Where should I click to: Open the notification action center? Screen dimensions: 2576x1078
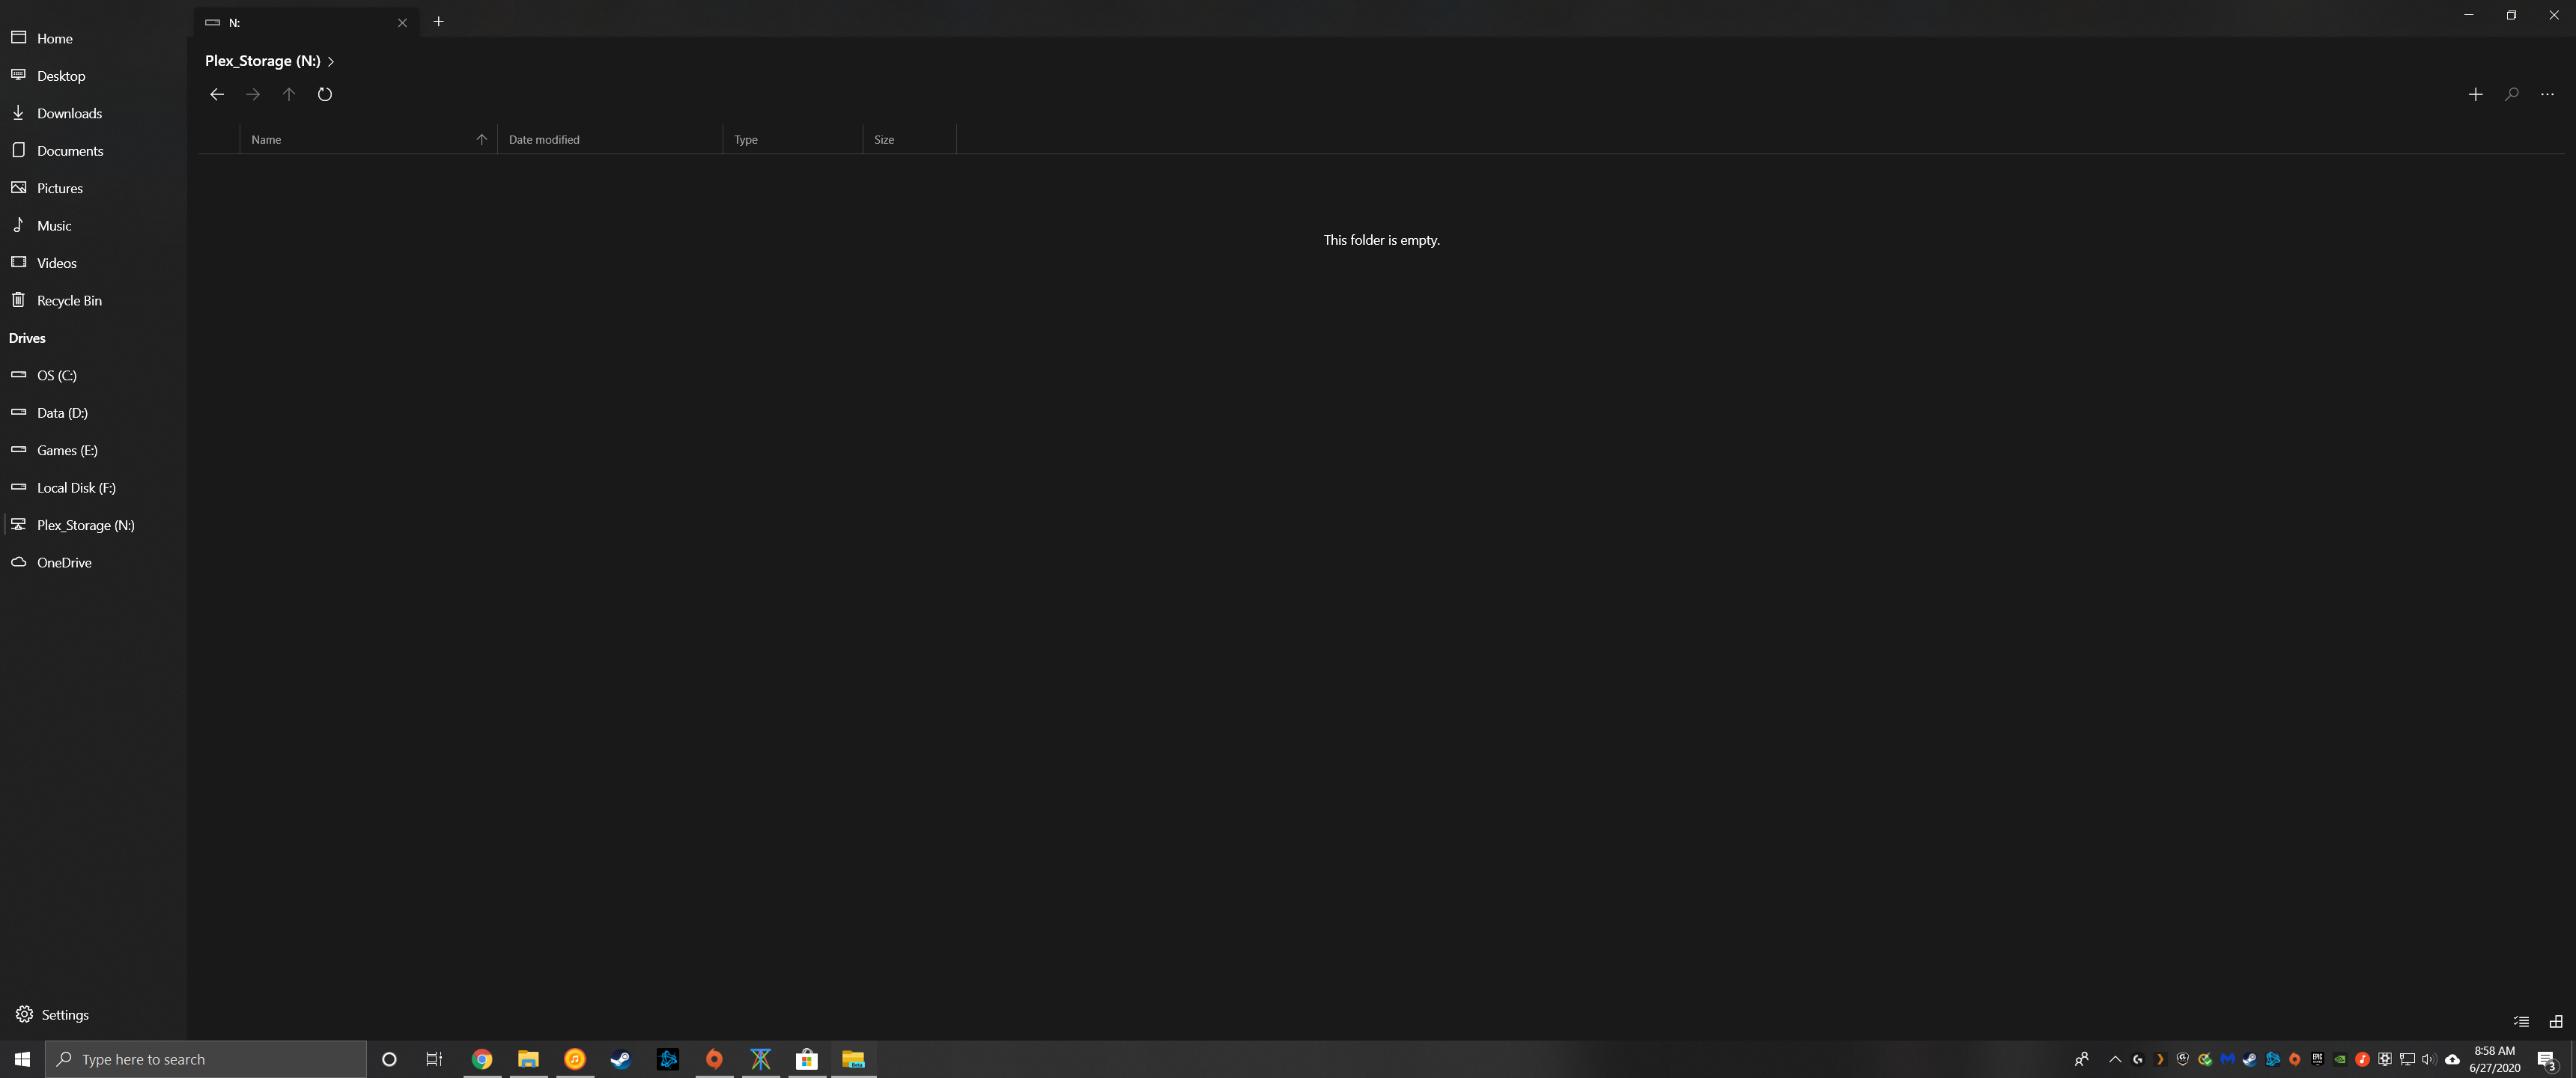pyautogui.click(x=2546, y=1060)
